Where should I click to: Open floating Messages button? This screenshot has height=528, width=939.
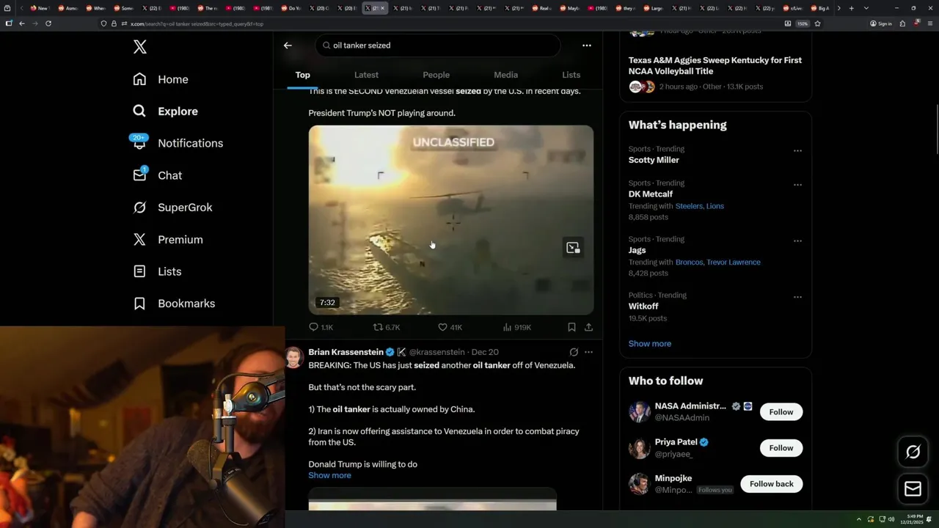pos(913,488)
